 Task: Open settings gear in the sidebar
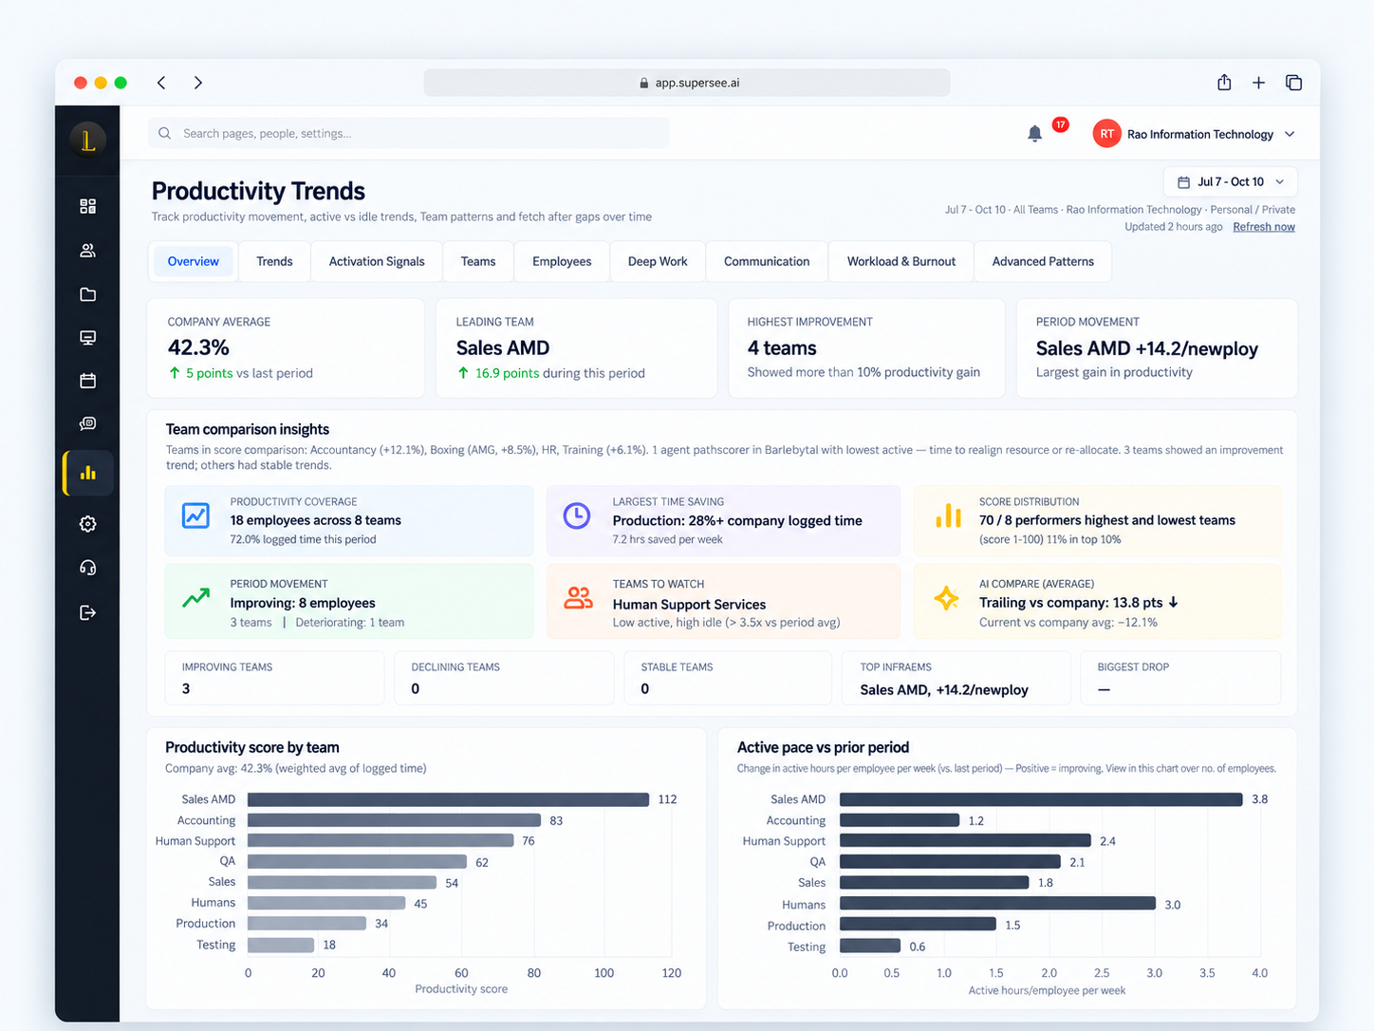[x=88, y=524]
